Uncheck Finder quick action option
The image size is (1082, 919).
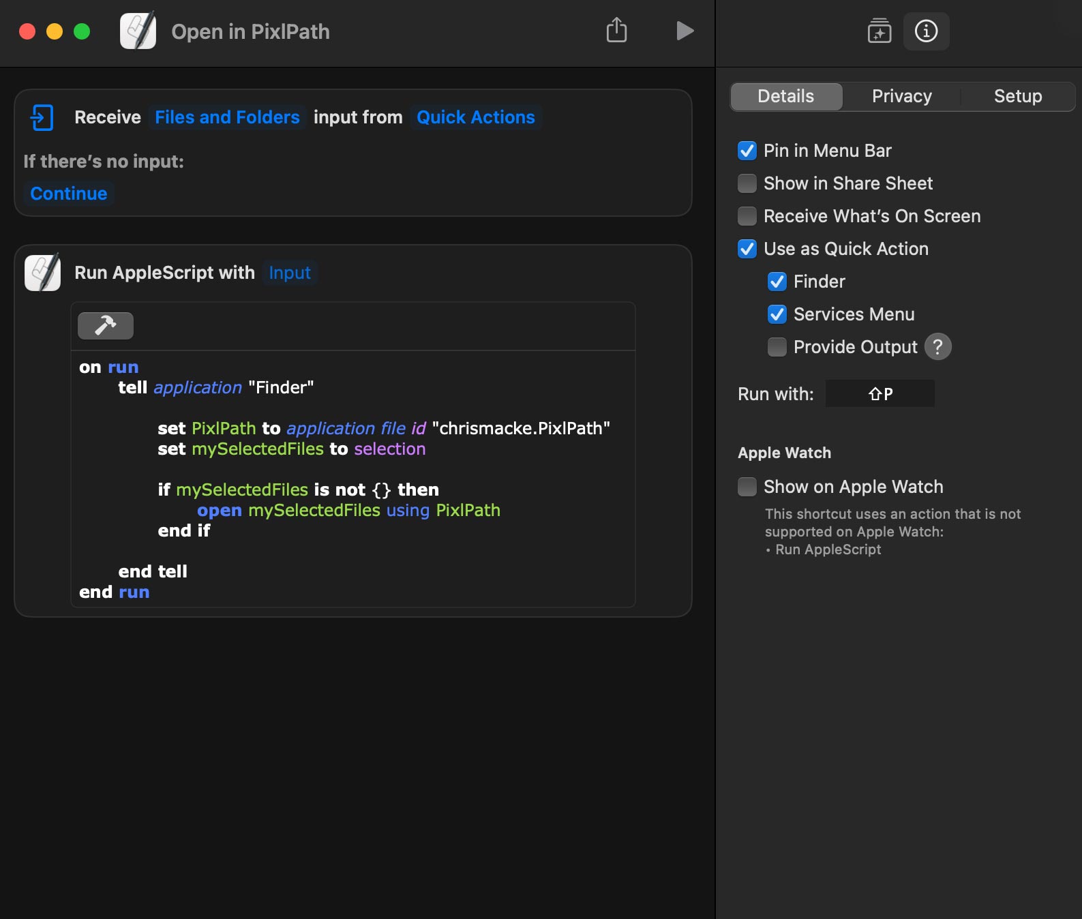777,282
